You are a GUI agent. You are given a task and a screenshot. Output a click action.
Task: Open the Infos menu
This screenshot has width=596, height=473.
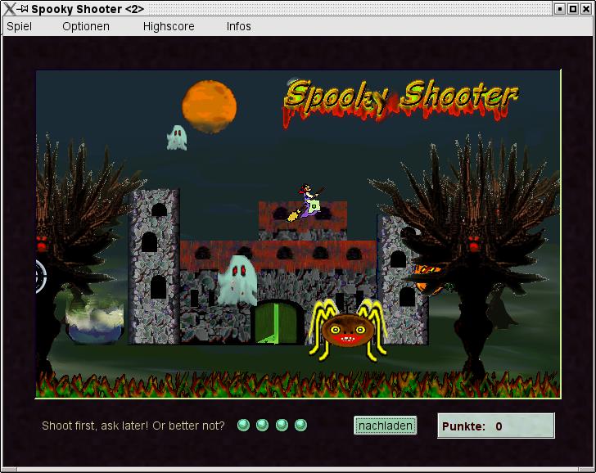pyautogui.click(x=239, y=26)
